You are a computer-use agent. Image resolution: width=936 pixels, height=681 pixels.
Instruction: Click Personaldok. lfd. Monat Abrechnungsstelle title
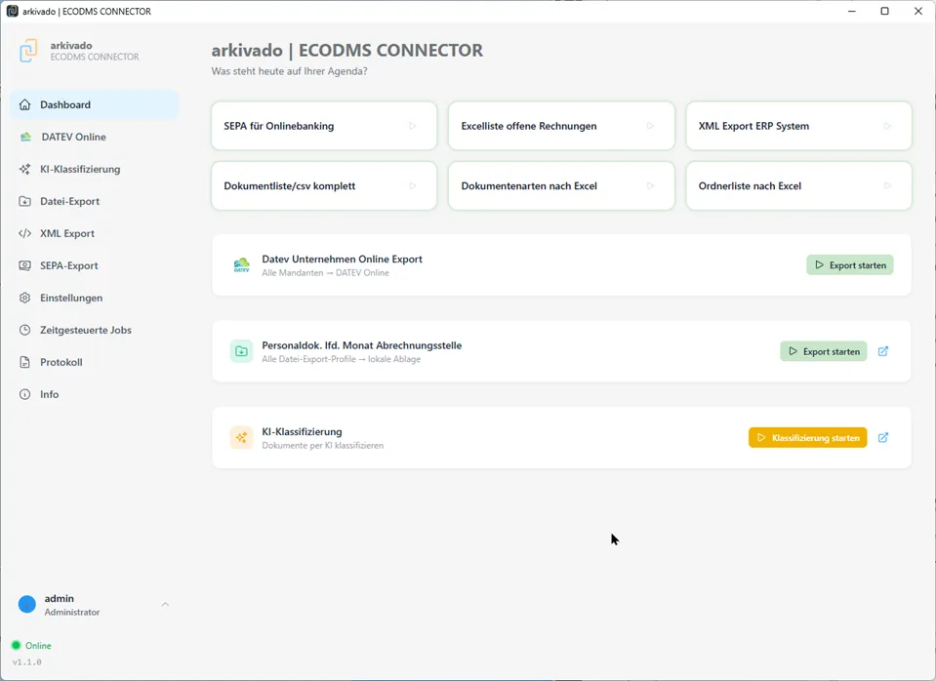coord(362,345)
